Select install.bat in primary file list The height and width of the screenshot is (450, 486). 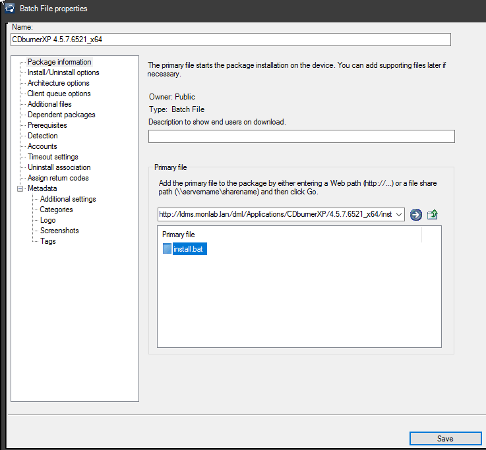pos(190,249)
